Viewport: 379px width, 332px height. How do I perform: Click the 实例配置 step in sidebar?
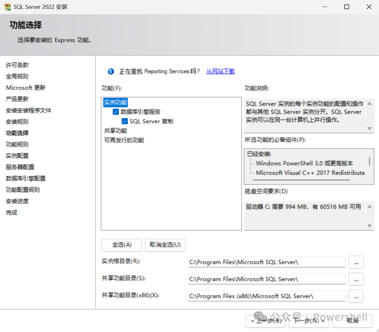(17, 156)
